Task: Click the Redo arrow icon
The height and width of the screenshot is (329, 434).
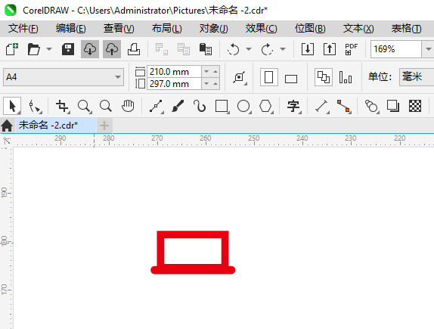Action: (267, 49)
